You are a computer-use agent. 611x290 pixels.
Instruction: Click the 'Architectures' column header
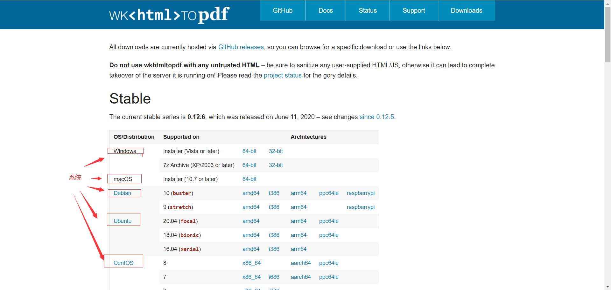[x=308, y=137]
